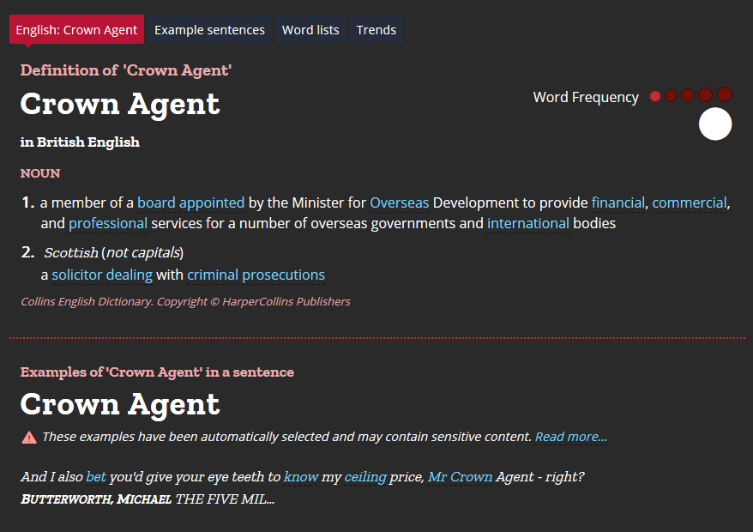
Task: Click the white circular button under Word Frequency
Action: tap(715, 124)
